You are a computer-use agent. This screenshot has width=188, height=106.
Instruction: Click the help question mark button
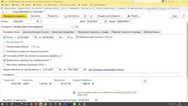click(184, 16)
